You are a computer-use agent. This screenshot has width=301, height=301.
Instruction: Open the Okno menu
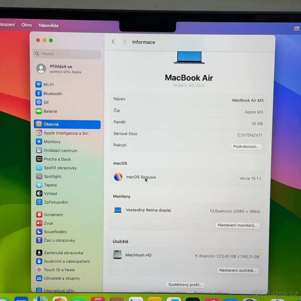coord(27,25)
